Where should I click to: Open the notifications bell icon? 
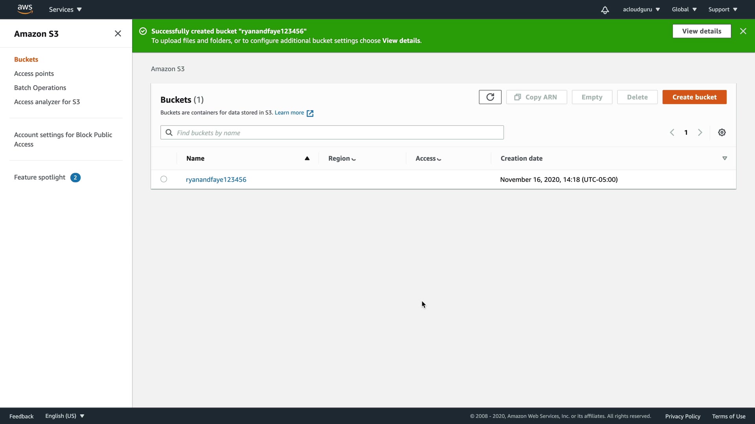click(605, 10)
